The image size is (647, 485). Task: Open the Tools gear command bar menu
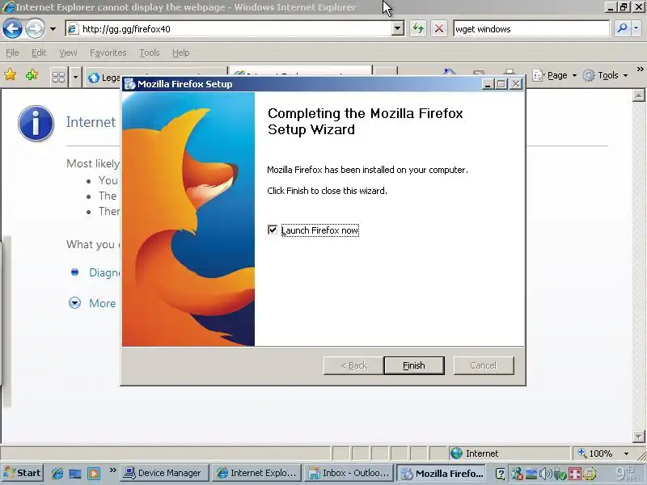pyautogui.click(x=605, y=75)
